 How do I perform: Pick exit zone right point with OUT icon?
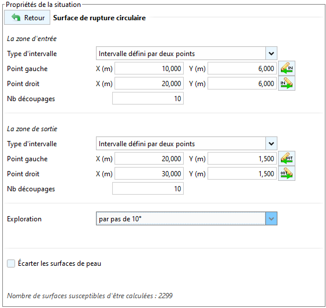(287, 173)
